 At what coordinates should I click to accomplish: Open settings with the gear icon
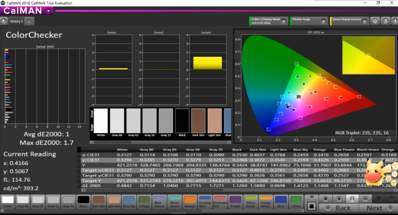coord(375,21)
